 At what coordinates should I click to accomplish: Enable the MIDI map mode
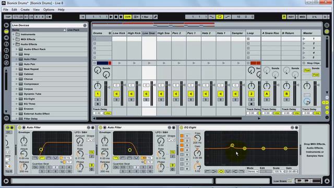(x=302, y=17)
